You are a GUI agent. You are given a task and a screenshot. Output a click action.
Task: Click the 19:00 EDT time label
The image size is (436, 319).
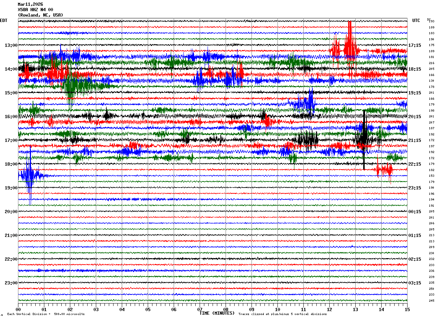coord(11,188)
